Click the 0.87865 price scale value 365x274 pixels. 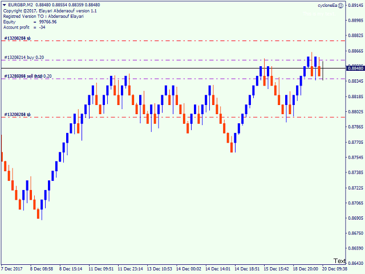click(x=356, y=127)
